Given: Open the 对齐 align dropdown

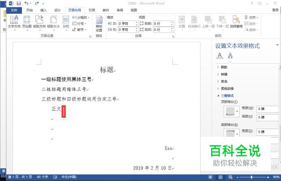Looking at the screenshot, I should 251,17.
